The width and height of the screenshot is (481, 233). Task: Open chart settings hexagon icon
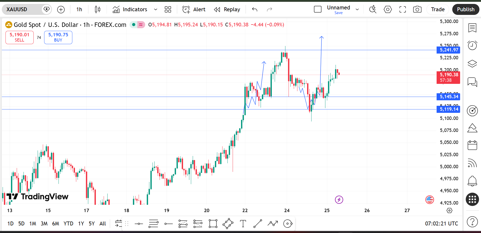[388, 10]
